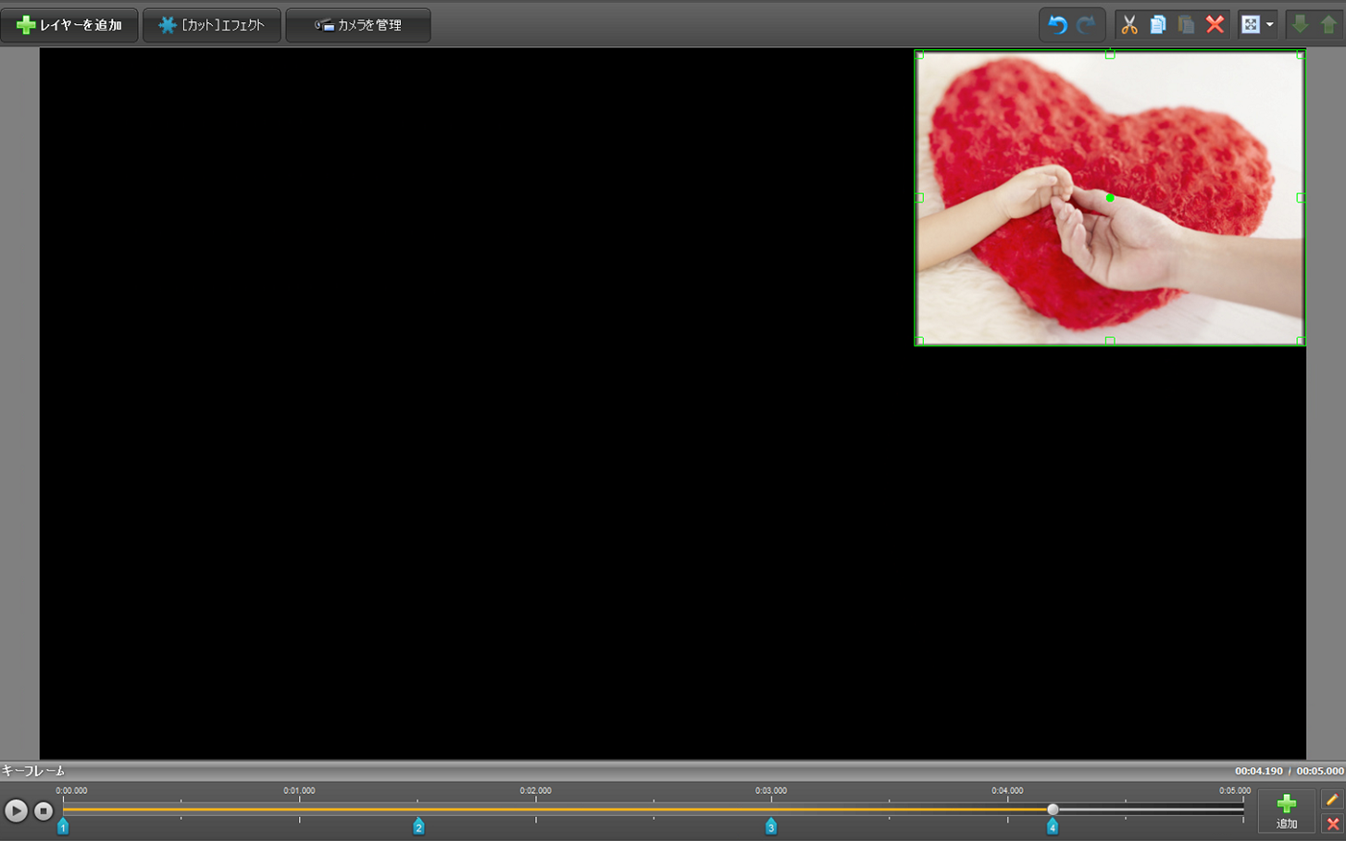Select keyframe marker 2 on the timeline

point(418,826)
